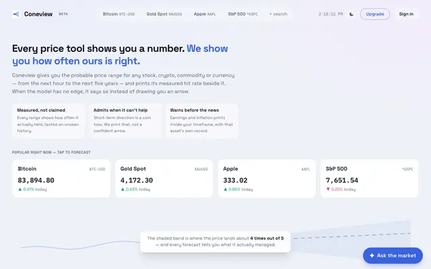The height and width of the screenshot is (269, 431).
Task: Click the AAPL ticker on Apple card
Action: [306, 169]
